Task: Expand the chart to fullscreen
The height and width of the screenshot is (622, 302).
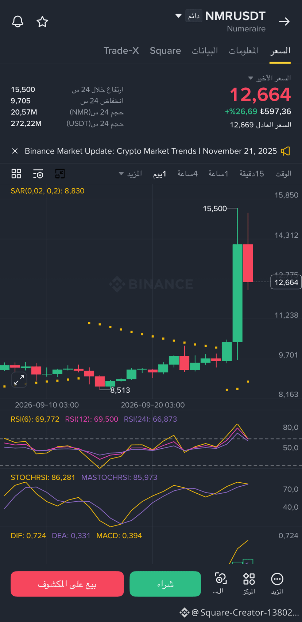Action: (x=19, y=380)
